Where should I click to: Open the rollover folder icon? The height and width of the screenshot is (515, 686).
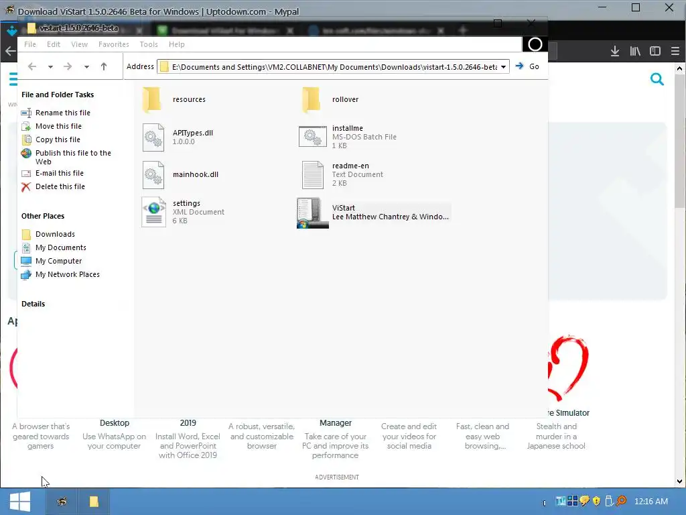[312, 100]
